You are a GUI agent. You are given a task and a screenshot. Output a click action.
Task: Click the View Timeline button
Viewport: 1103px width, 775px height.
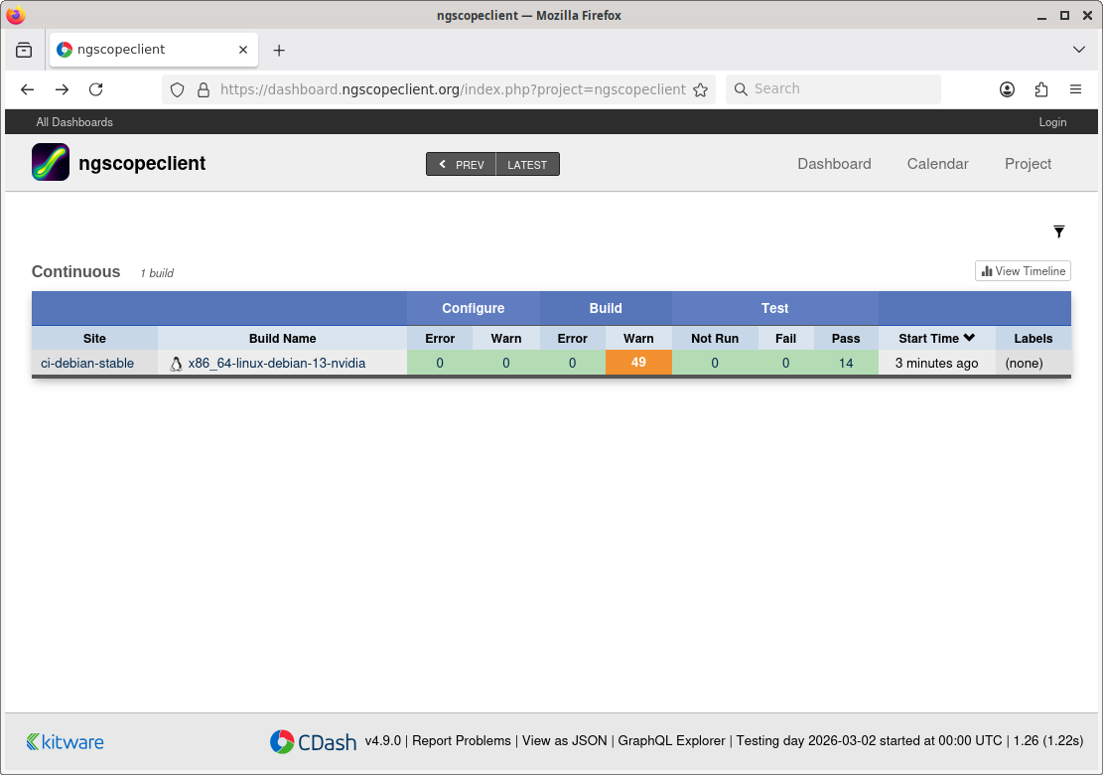tap(1023, 271)
